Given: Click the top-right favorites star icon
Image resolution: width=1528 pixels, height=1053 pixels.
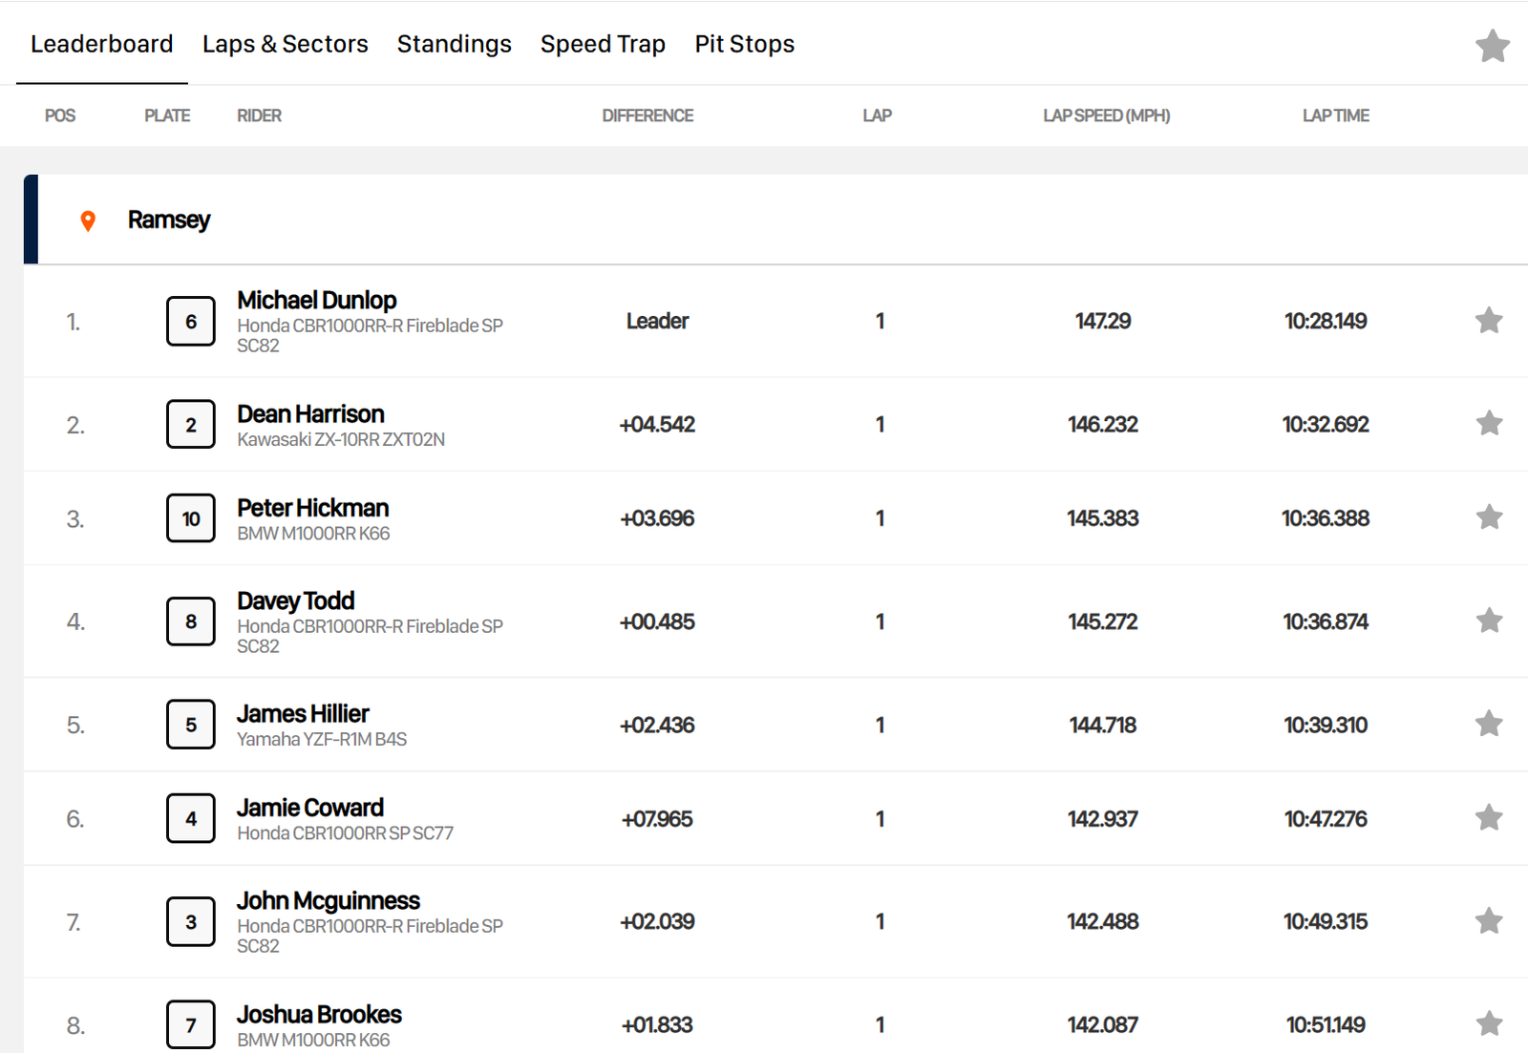Looking at the screenshot, I should click(x=1492, y=46).
